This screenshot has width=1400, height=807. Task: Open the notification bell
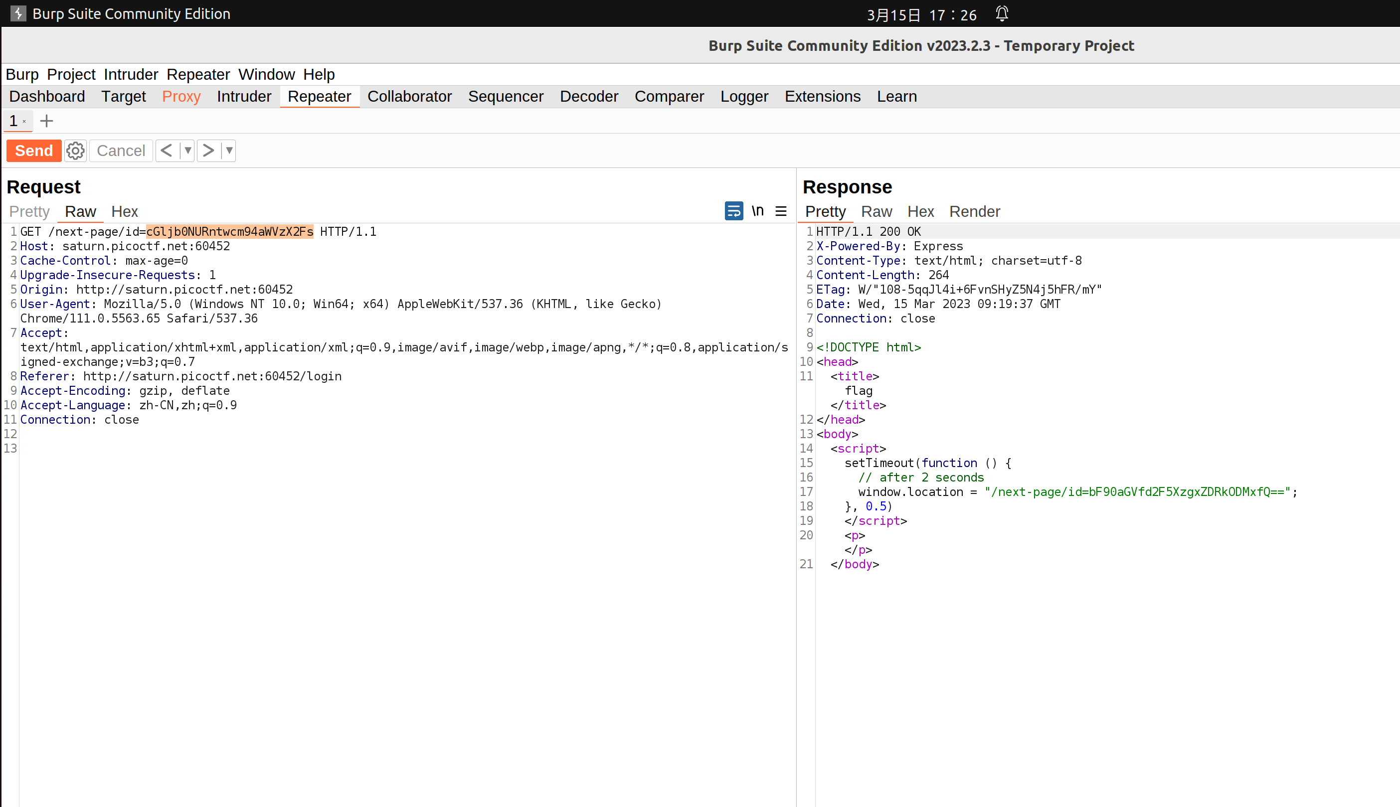(1002, 13)
